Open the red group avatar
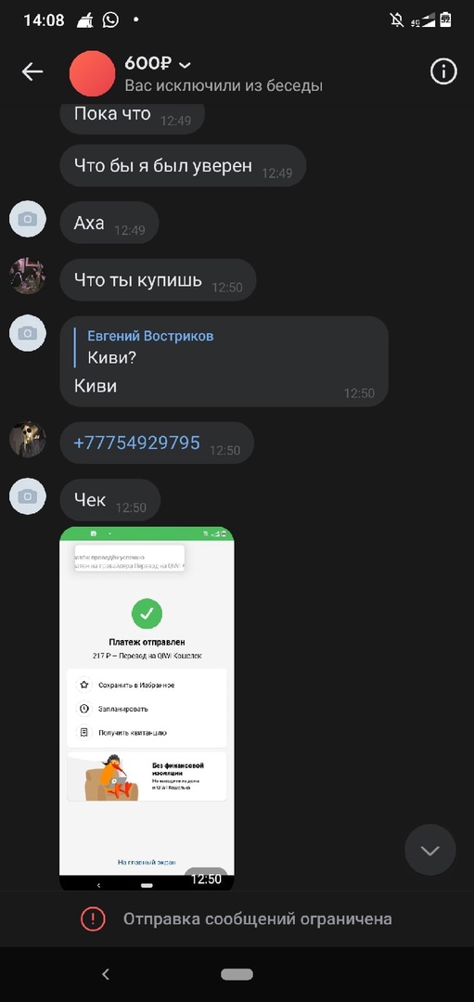This screenshot has width=474, height=1002. [x=93, y=73]
